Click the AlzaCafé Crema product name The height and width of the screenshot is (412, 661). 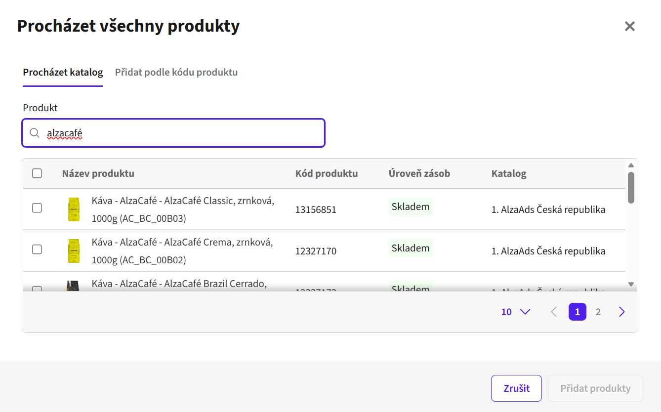(182, 250)
